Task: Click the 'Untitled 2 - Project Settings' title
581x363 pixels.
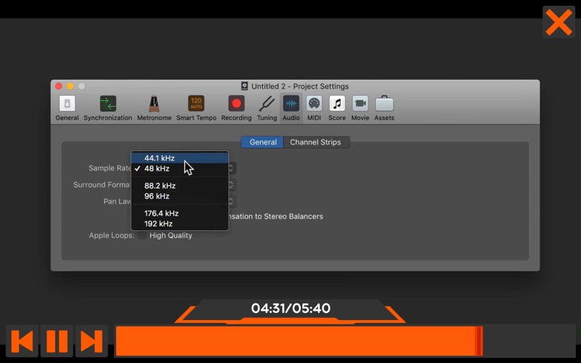Action: point(300,86)
